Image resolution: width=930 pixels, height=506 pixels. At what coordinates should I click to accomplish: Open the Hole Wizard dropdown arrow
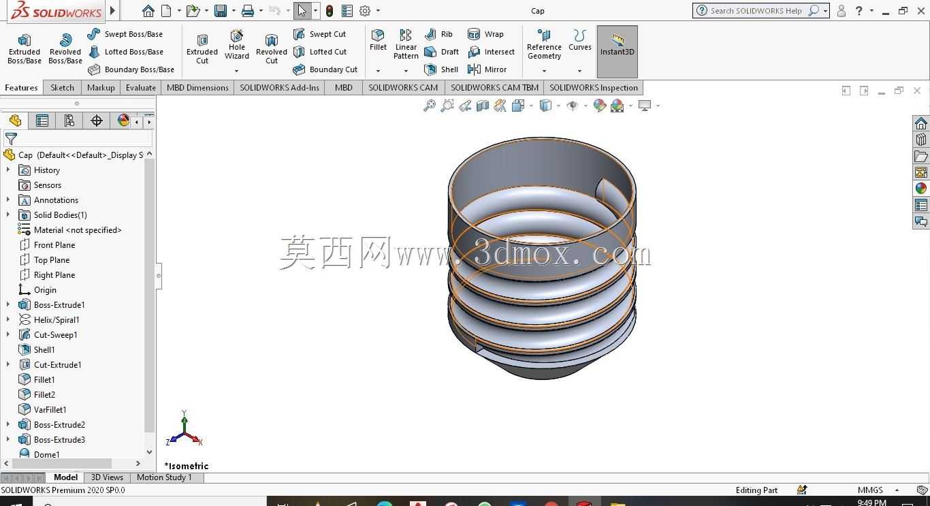click(x=237, y=71)
